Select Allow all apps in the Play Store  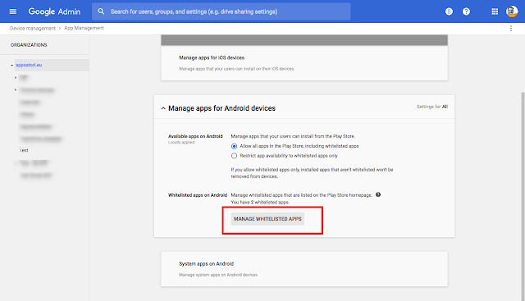[x=234, y=146]
